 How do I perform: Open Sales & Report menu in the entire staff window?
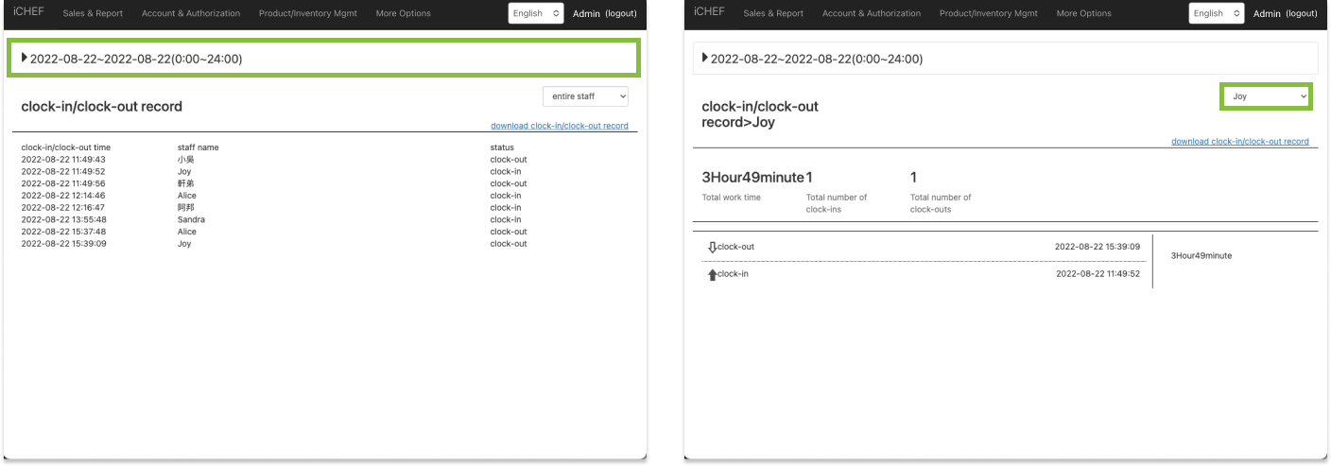click(x=93, y=13)
